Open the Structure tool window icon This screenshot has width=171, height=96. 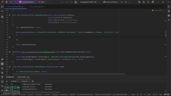[2, 17]
